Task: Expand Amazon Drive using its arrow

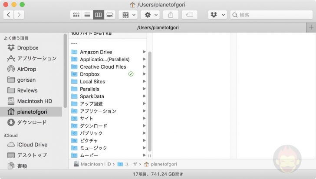Action: 144,52
